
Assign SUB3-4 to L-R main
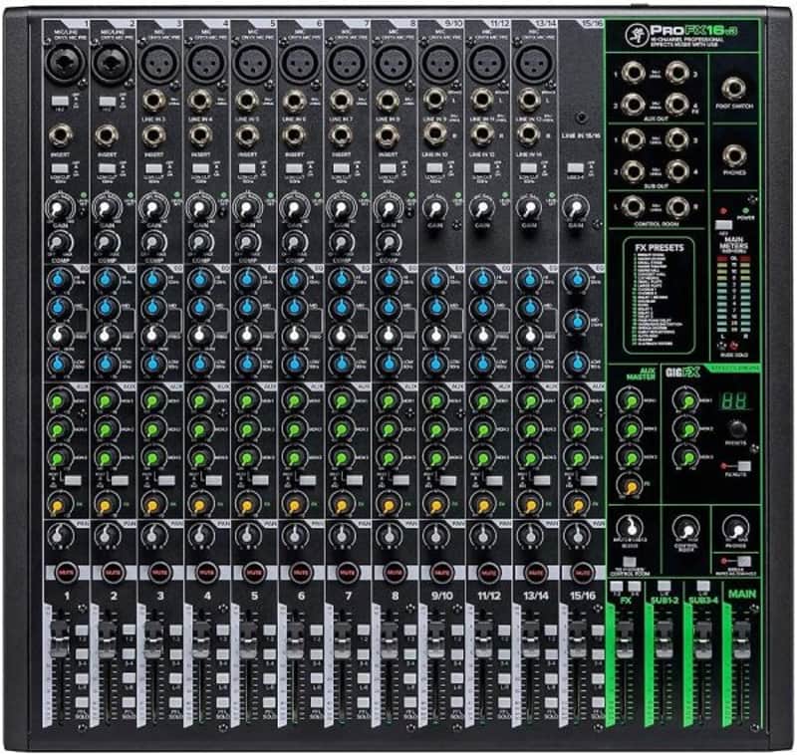[703, 586]
